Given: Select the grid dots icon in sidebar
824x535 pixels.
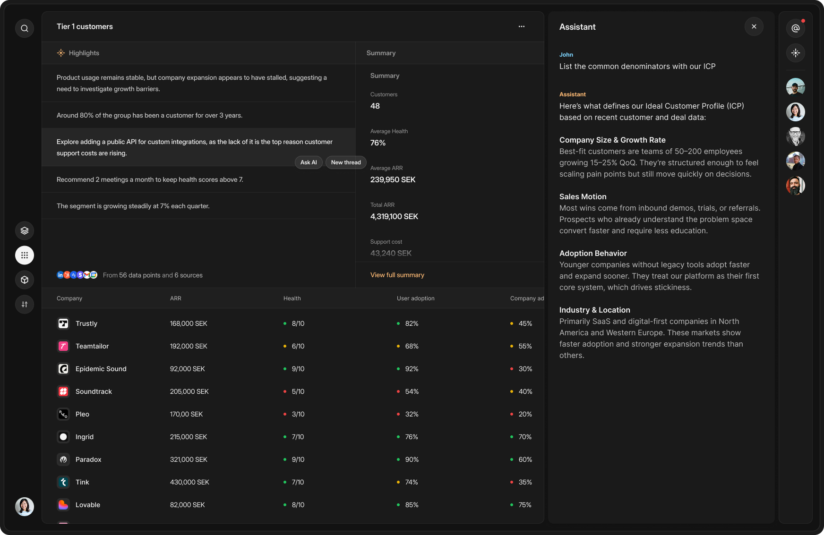Looking at the screenshot, I should point(25,255).
